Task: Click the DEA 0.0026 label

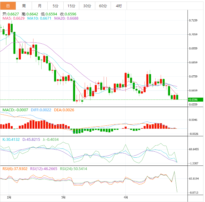Action: click(x=64, y=110)
